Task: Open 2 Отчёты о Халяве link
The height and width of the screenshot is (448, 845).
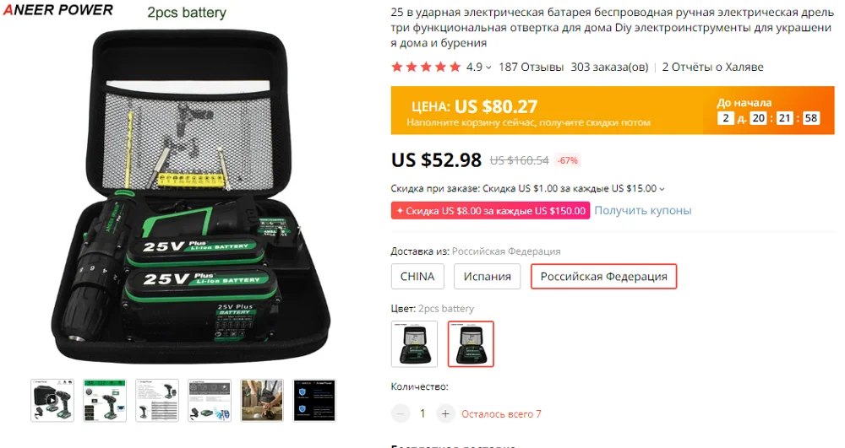Action: (712, 67)
